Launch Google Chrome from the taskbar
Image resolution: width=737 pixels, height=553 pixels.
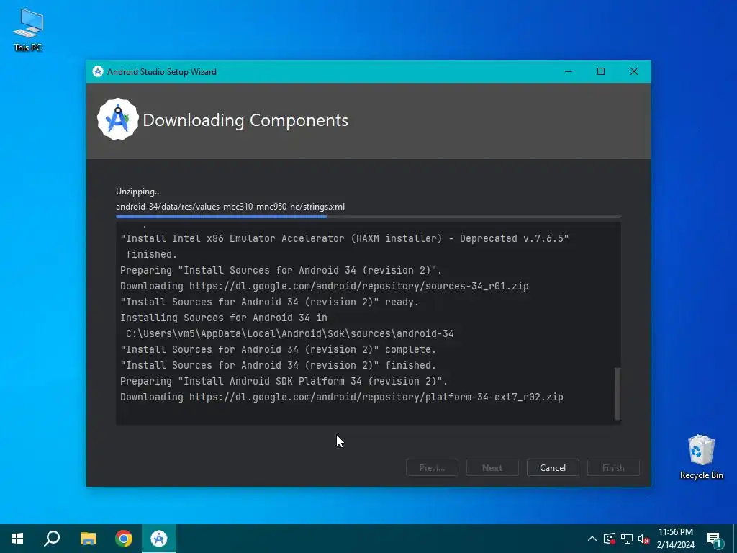pos(124,539)
